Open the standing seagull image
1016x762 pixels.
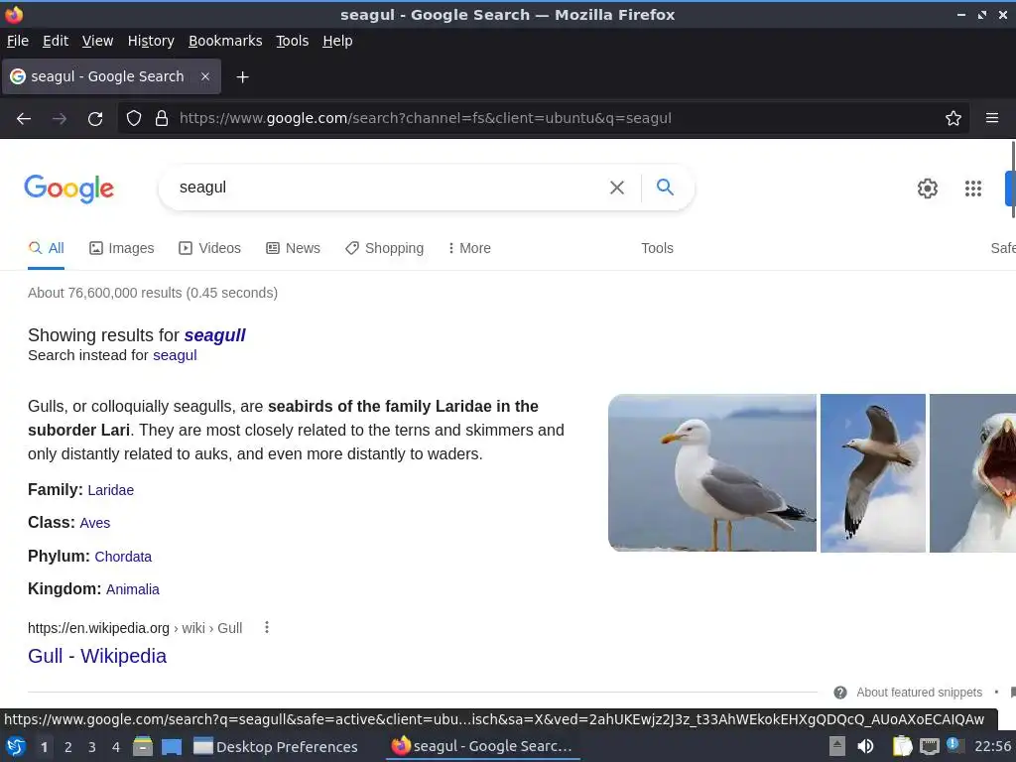(712, 473)
